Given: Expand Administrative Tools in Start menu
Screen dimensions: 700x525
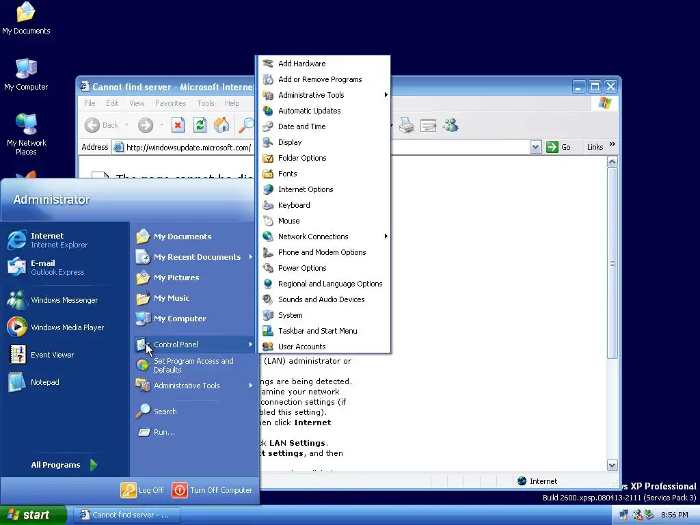Looking at the screenshot, I should (193, 386).
